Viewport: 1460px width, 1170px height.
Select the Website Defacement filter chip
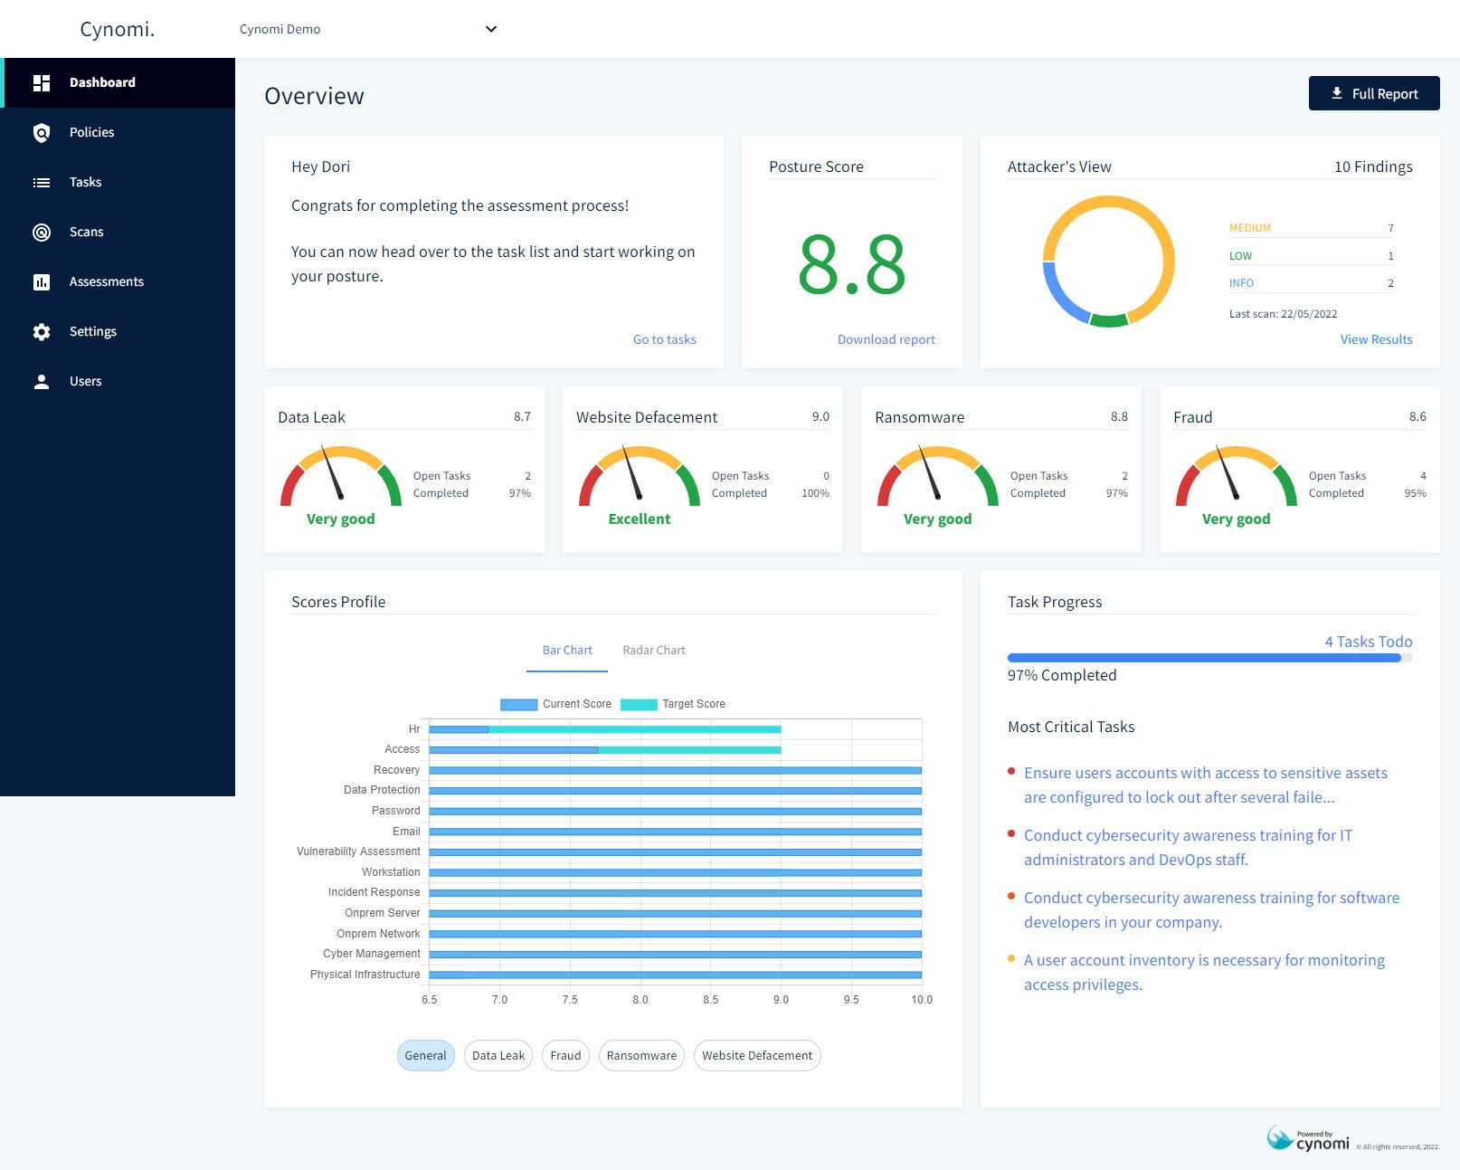pos(757,1056)
